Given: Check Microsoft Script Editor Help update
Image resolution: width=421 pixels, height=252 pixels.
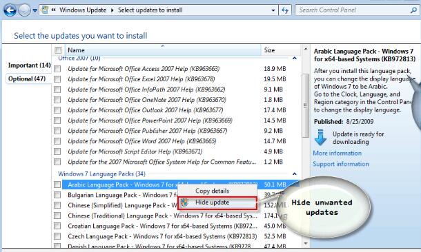Looking at the screenshot, I should pyautogui.click(x=57, y=151).
